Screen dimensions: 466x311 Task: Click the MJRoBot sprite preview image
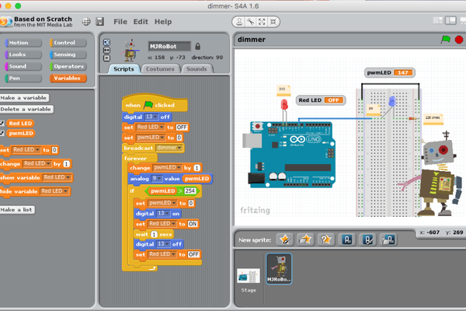pyautogui.click(x=130, y=51)
